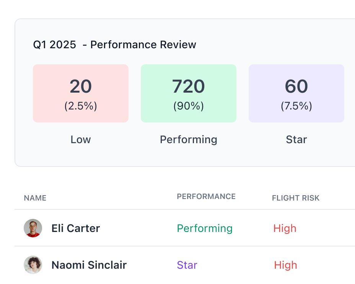Click Eli Carter's Performing status
This screenshot has width=355, height=284.
pos(205,229)
